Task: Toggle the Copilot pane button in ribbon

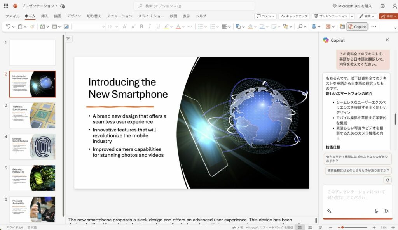Action: click(357, 27)
